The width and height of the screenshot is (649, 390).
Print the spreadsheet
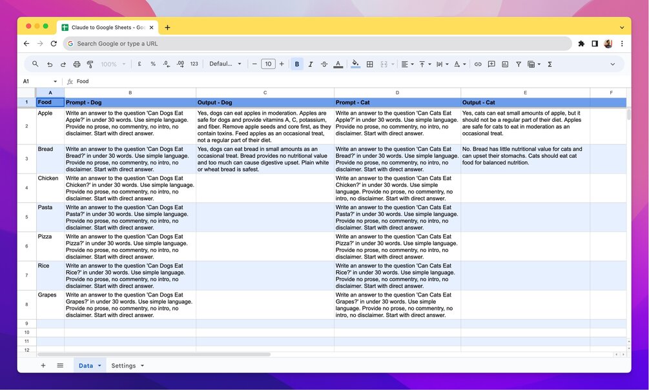[x=77, y=64]
